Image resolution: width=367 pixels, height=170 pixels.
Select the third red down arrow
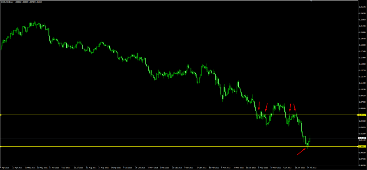[x=290, y=107]
